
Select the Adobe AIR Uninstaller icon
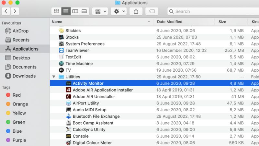tap(69, 96)
